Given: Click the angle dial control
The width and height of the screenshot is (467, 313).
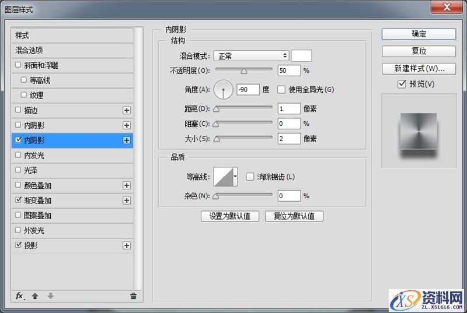Looking at the screenshot, I should point(223,90).
